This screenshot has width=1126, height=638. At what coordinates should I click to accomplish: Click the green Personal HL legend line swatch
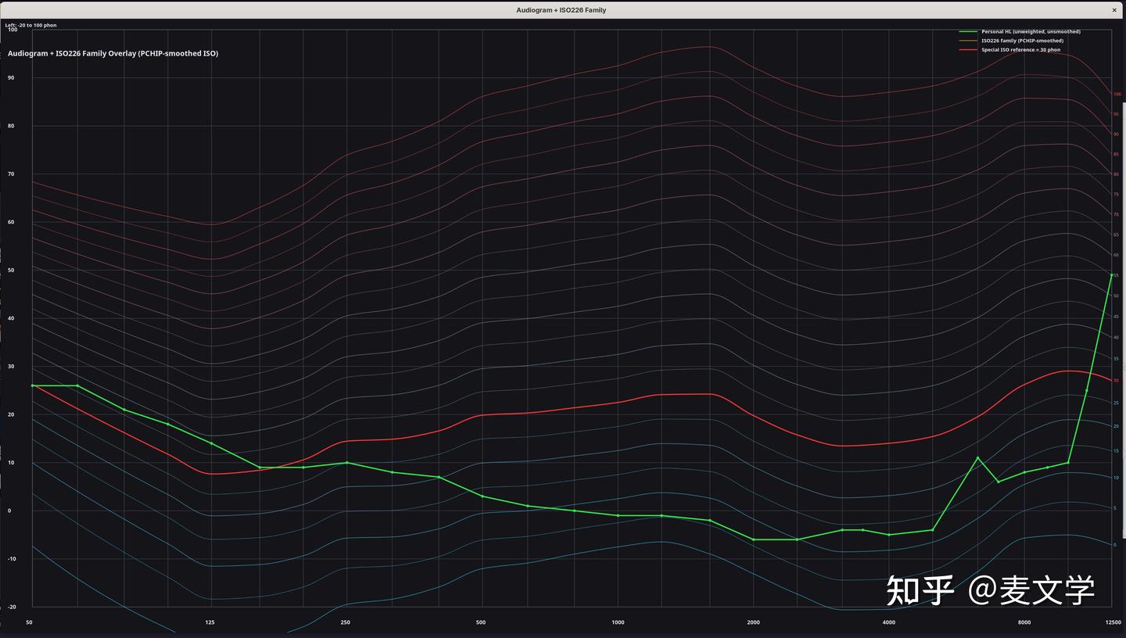click(x=968, y=32)
